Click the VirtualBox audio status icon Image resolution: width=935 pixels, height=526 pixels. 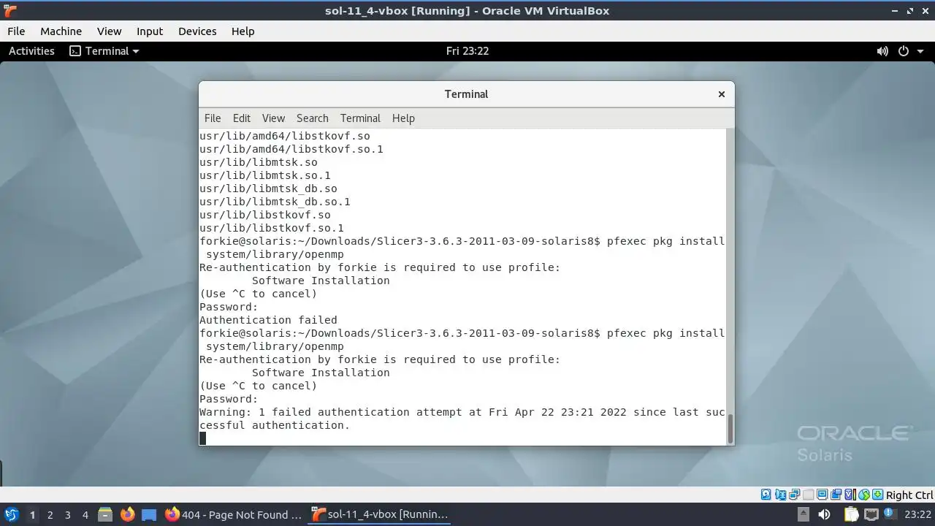pos(780,495)
